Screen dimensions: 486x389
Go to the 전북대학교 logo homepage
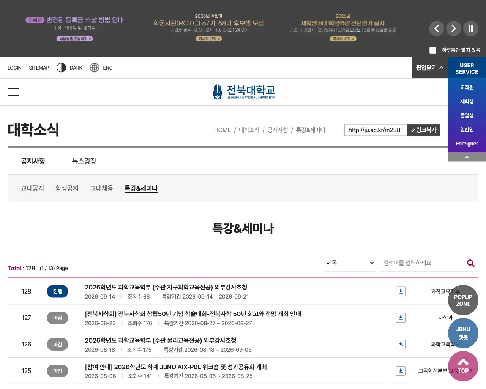click(243, 92)
